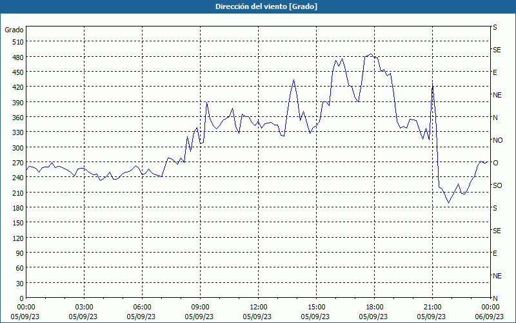Select the 06/09/23 date label
This screenshot has width=516, height=323.
490,317
